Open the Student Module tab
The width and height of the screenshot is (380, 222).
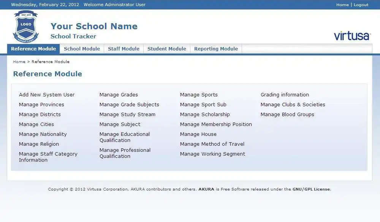click(167, 49)
